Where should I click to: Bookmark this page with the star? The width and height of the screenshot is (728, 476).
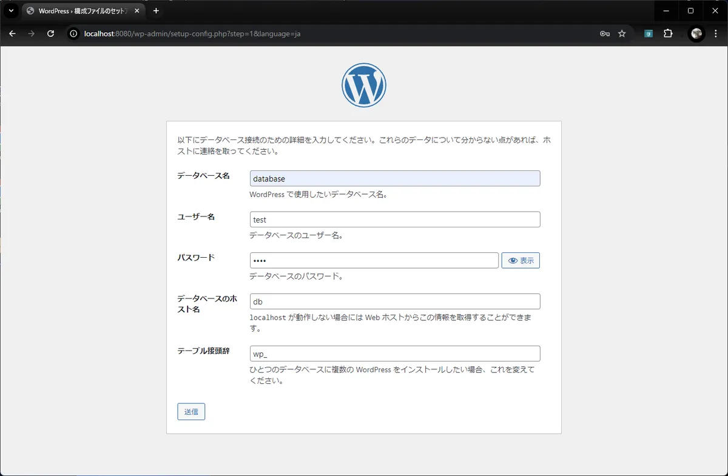coord(622,34)
